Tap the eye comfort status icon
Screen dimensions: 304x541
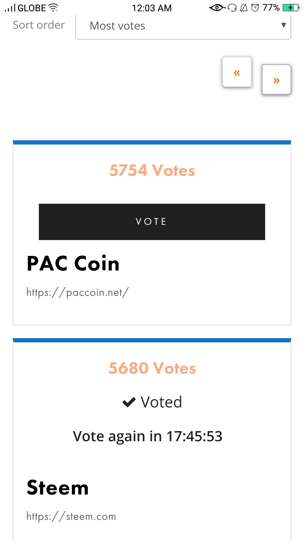pos(217,8)
